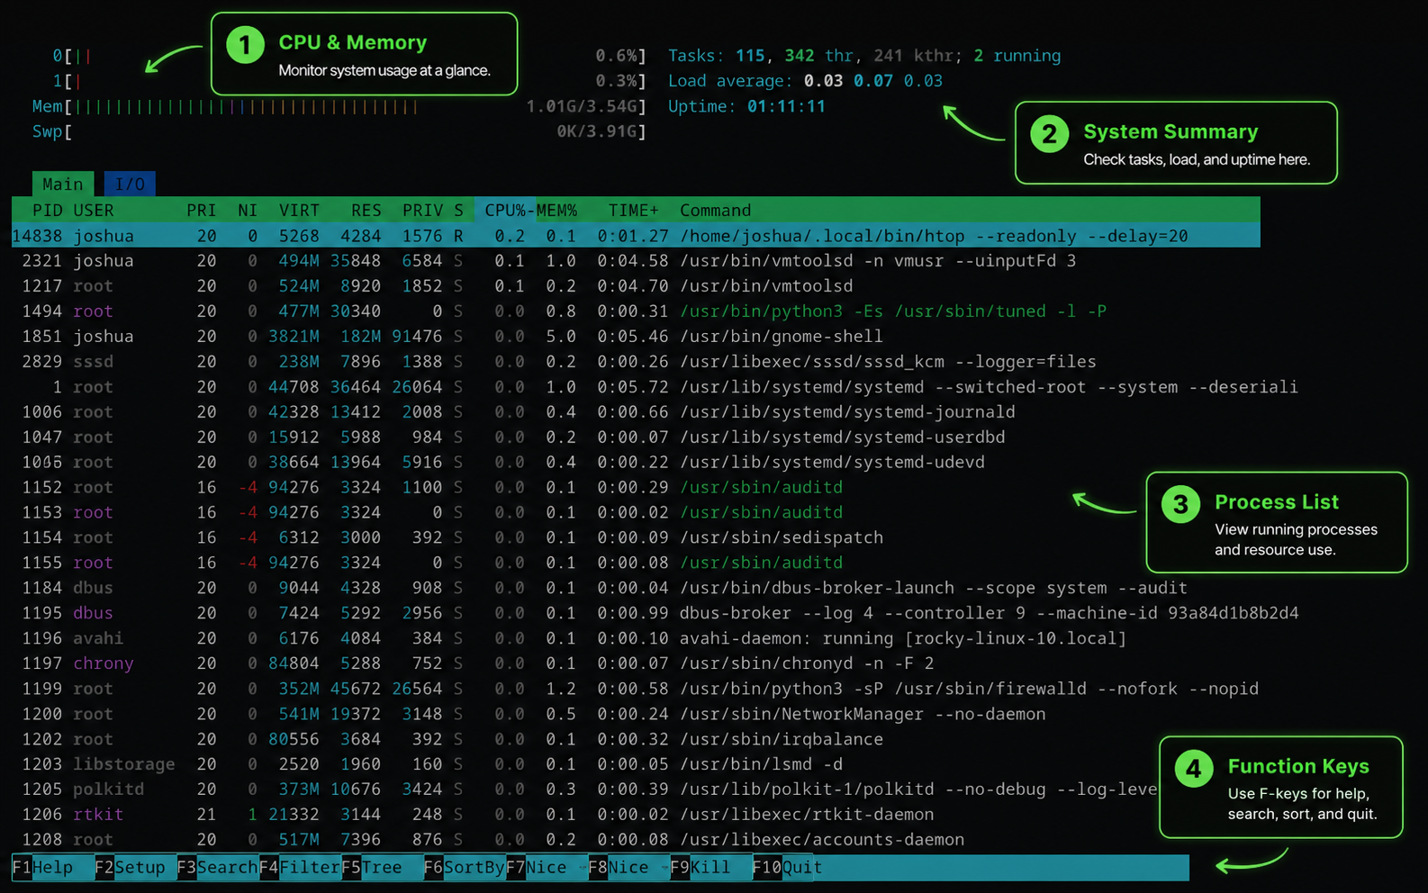The width and height of the screenshot is (1428, 893).
Task: Select the systemd-journald process row
Action: pos(636,412)
